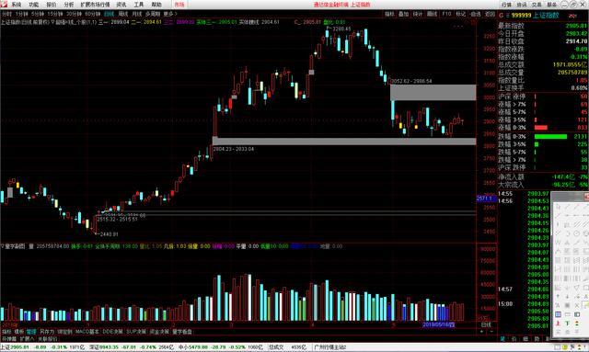Open the 功能 menu
Viewport: 589px width, 352px height.
click(33, 5)
